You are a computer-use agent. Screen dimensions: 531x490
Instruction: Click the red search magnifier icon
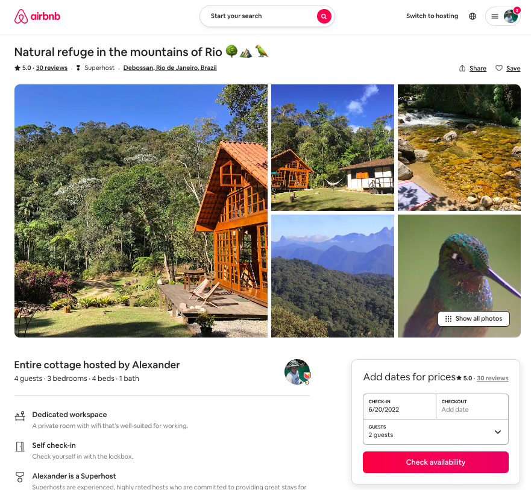tap(324, 16)
